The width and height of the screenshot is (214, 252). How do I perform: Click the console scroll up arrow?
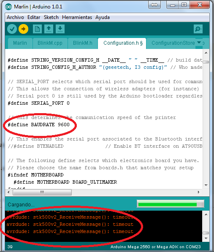(206, 214)
